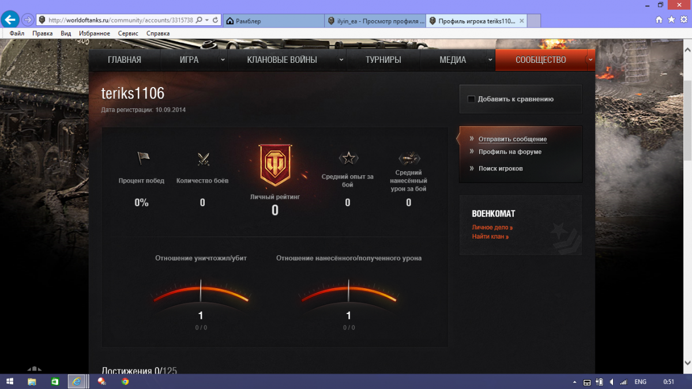Switch to the ilyin_ea profile tab
Image resolution: width=692 pixels, height=389 pixels.
[375, 21]
